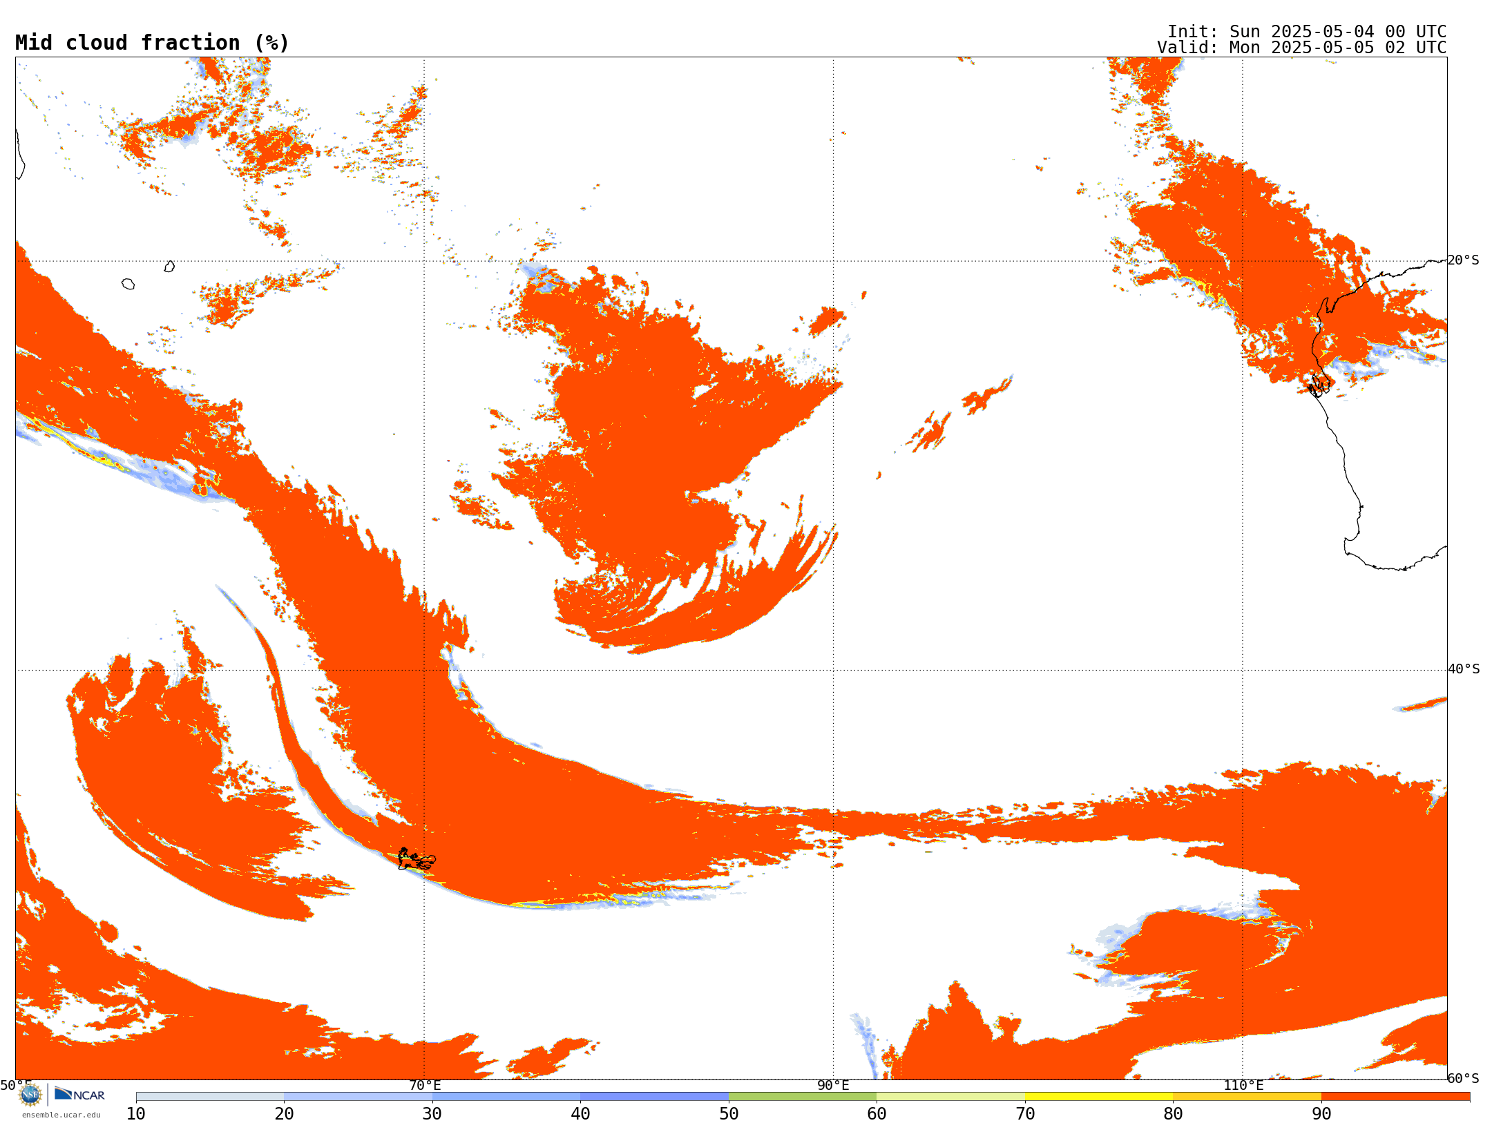Click the 90°E longitude label

pyautogui.click(x=833, y=1086)
